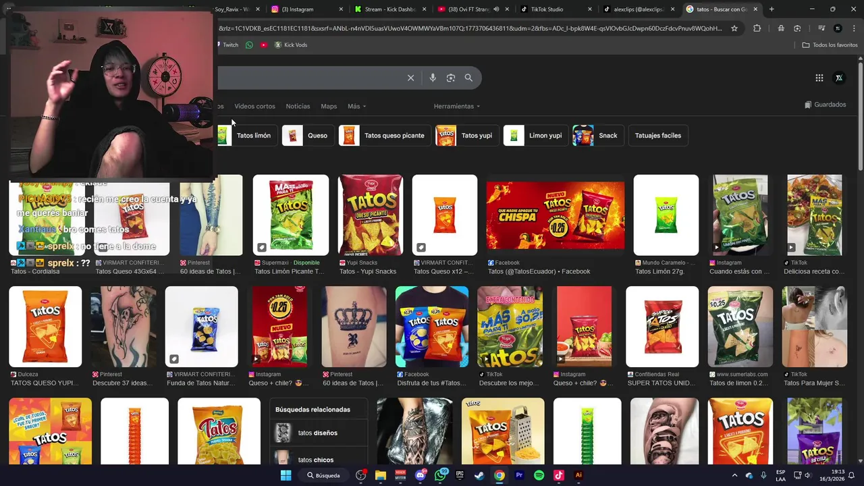864x486 pixels.
Task: Open the Maps search tab
Action: [329, 106]
